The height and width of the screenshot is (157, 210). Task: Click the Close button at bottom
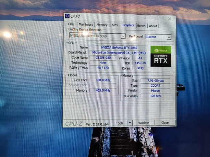tap(165, 123)
